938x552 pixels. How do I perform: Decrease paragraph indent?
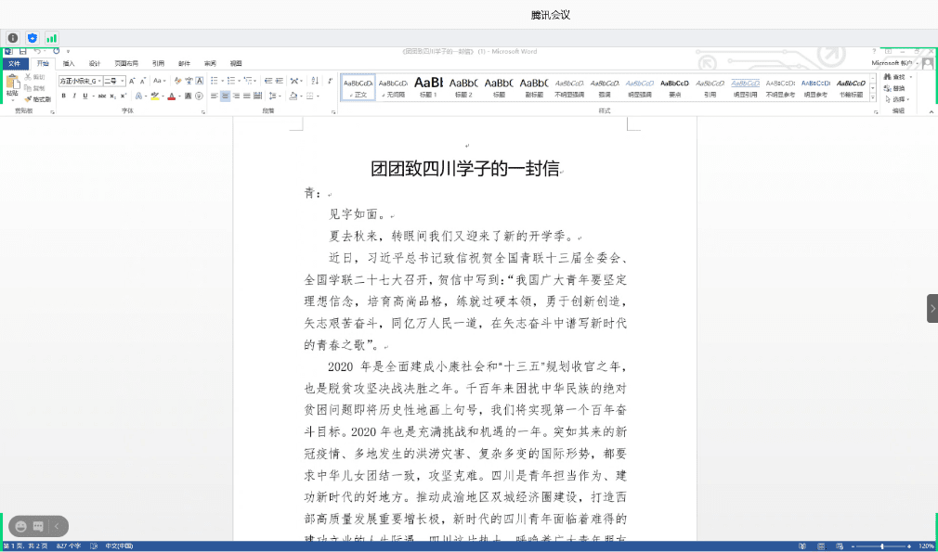click(268, 81)
